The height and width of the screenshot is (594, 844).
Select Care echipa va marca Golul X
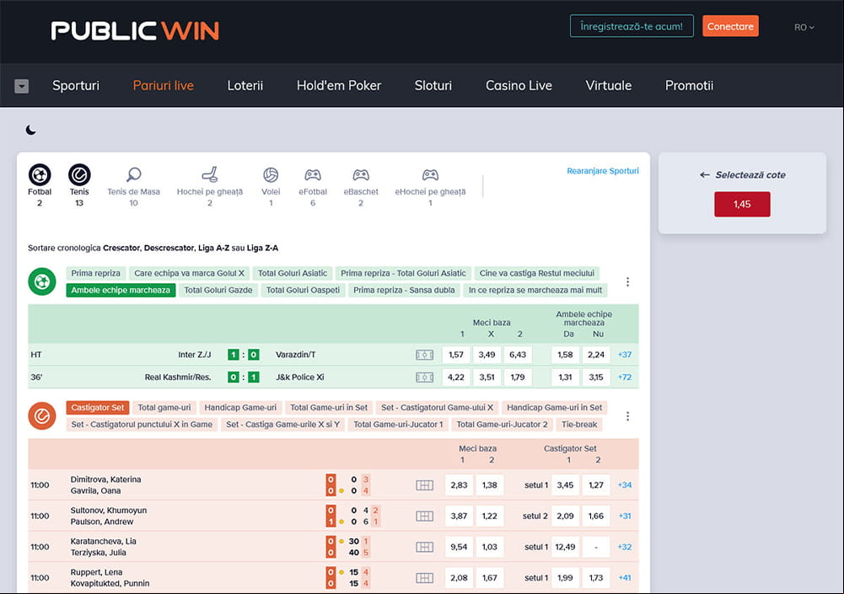coord(190,273)
